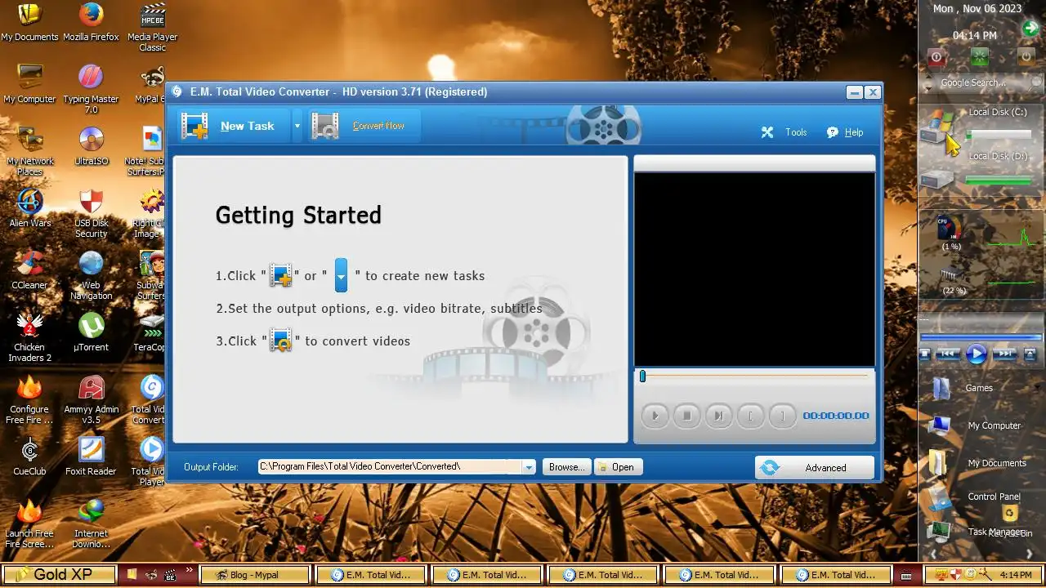Click the new-task icon in step 1
1046x588 pixels.
(x=281, y=275)
